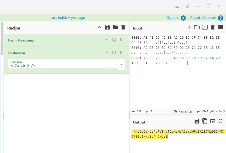The height and width of the screenshot is (153, 226).
Task: Maximise the output pane
Action: (x=221, y=121)
